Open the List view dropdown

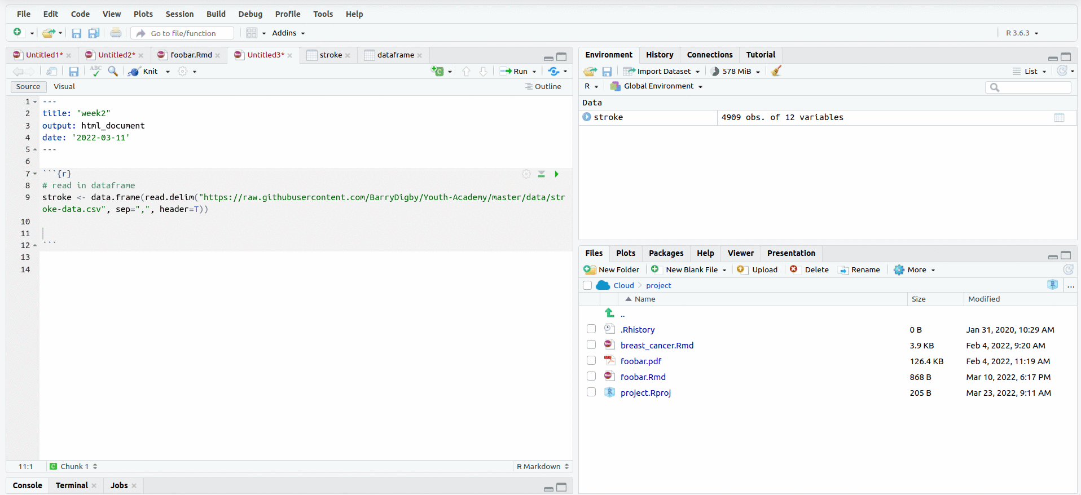pos(1030,71)
